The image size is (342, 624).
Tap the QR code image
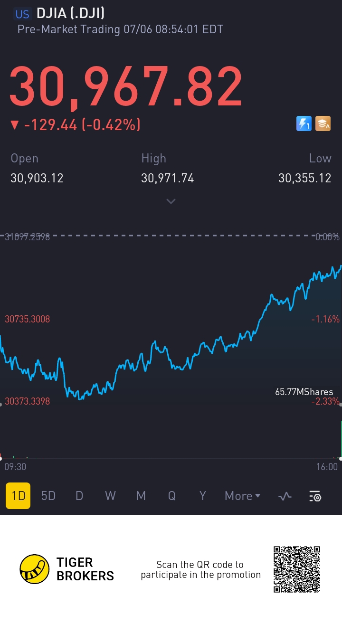297,569
